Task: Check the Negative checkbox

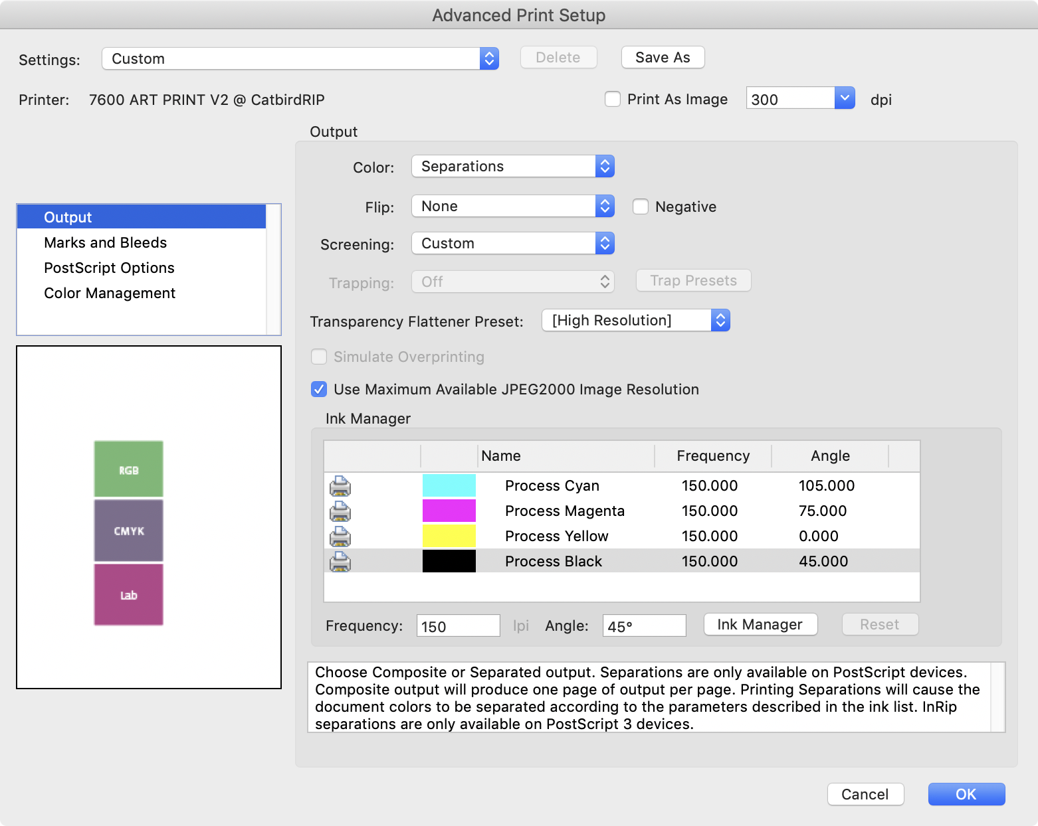Action: pos(640,206)
